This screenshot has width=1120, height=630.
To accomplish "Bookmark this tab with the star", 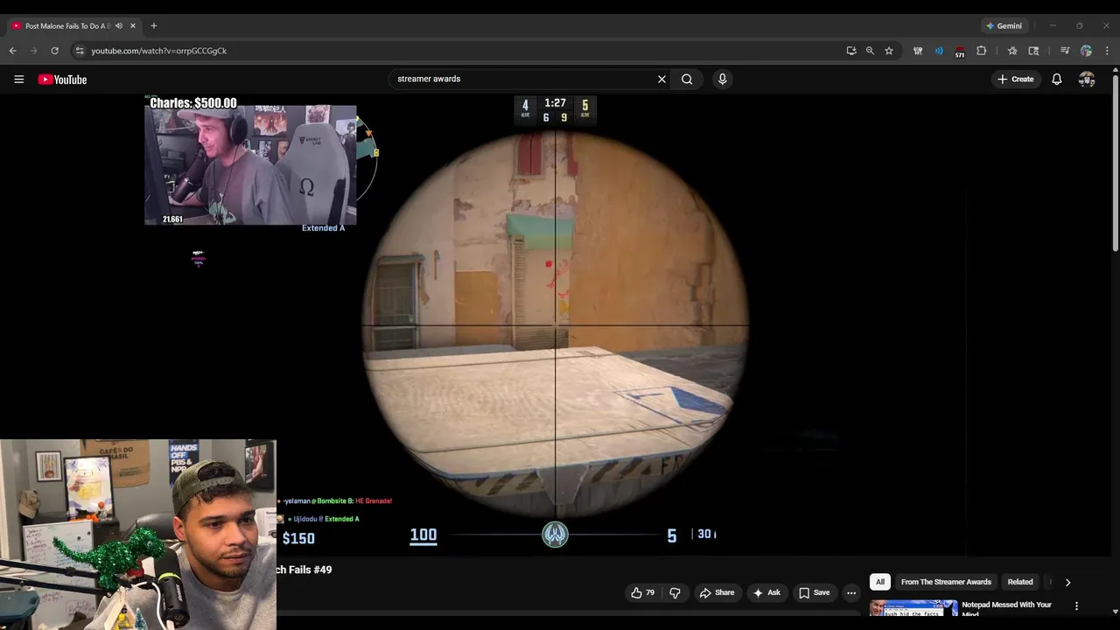I will coord(889,51).
